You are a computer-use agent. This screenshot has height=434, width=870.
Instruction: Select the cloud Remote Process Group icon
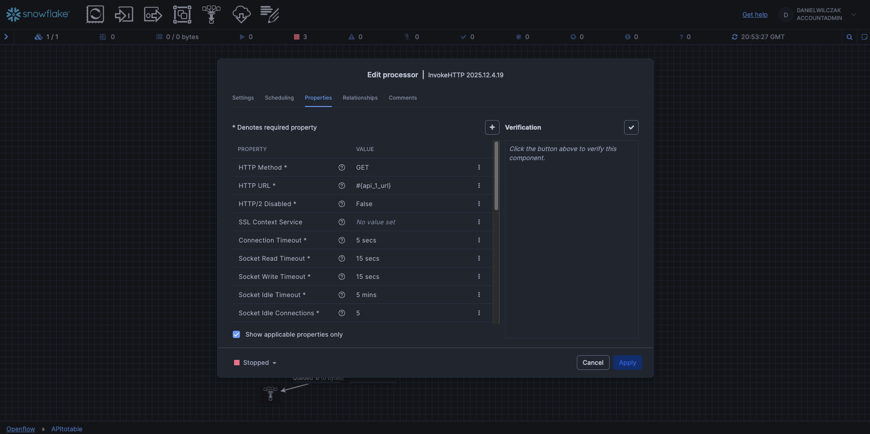click(241, 15)
